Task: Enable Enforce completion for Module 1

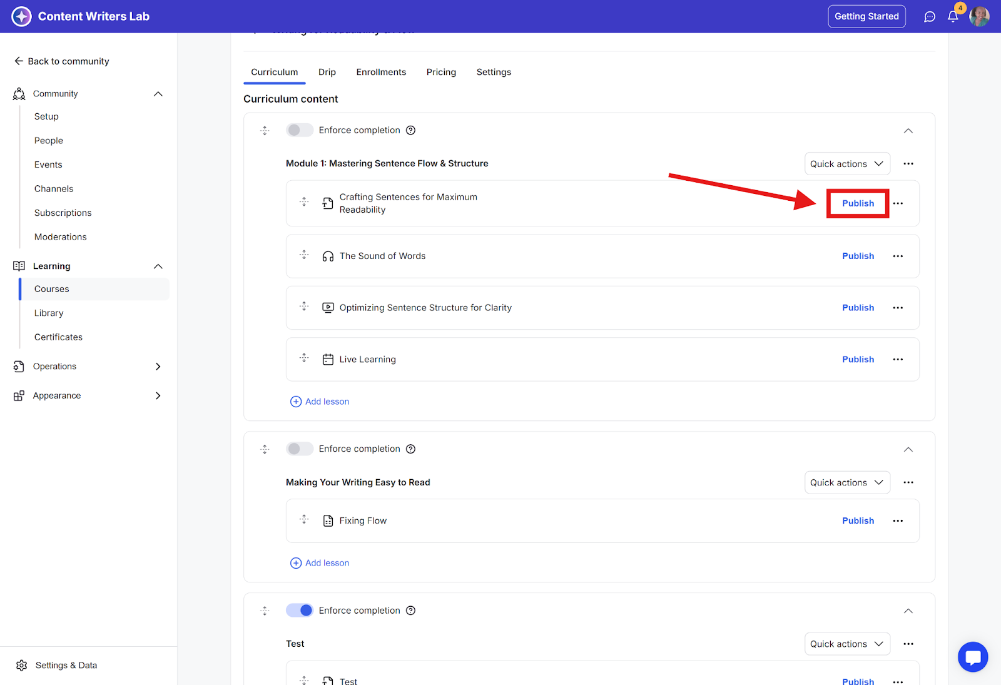Action: tap(299, 130)
